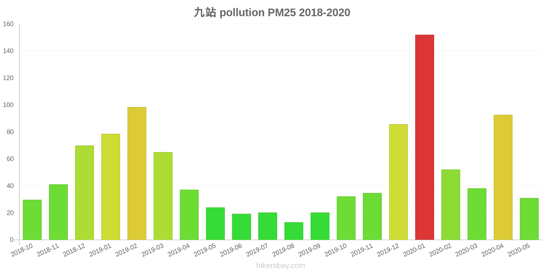
Task: Select the 2018-11 bar
Action: 58,212
